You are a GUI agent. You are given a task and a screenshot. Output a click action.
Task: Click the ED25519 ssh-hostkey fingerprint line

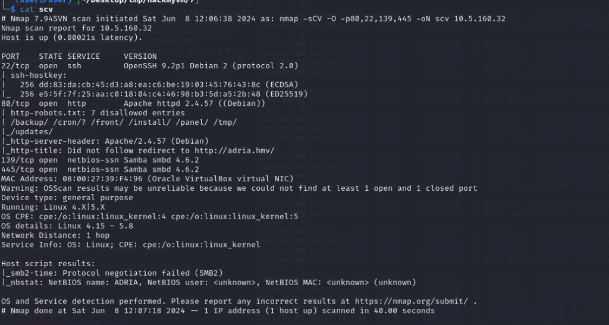coord(155,94)
